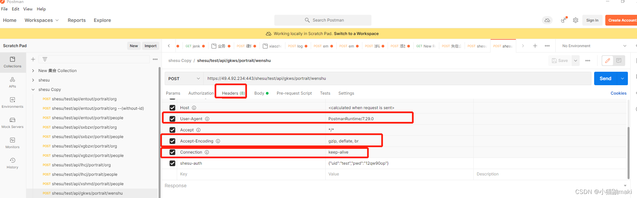Show info for User-Agent header
Image resolution: width=637 pixels, height=198 pixels.
pyautogui.click(x=207, y=119)
